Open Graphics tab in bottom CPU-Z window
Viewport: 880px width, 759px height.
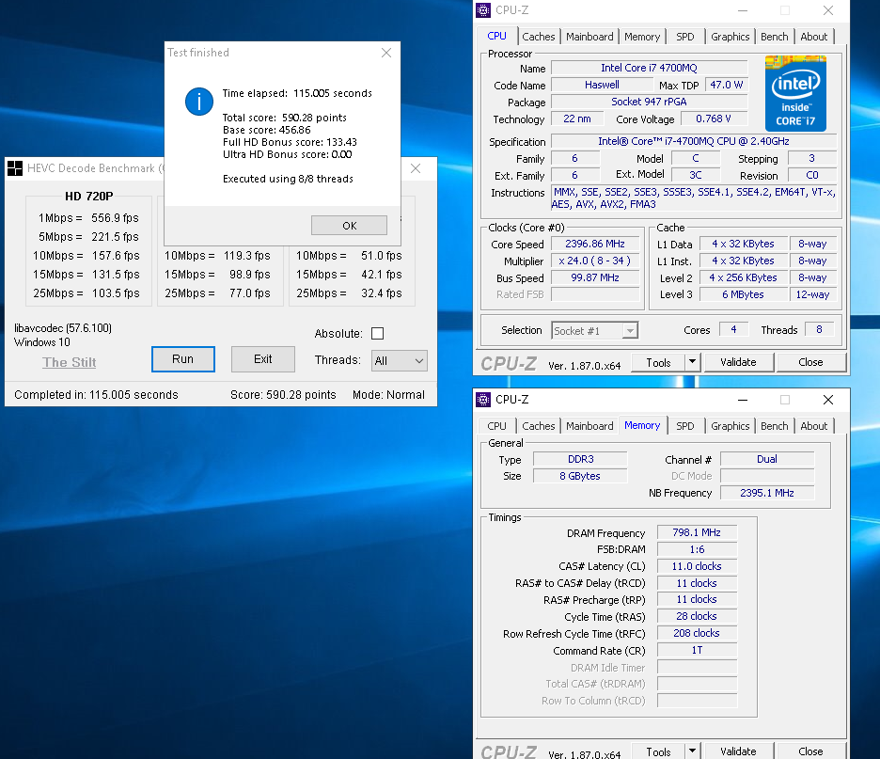click(x=730, y=426)
